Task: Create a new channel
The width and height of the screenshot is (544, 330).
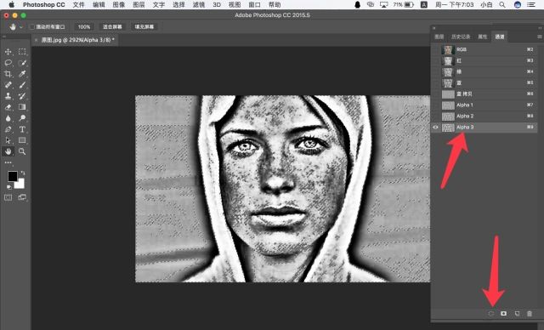Action: [x=517, y=314]
